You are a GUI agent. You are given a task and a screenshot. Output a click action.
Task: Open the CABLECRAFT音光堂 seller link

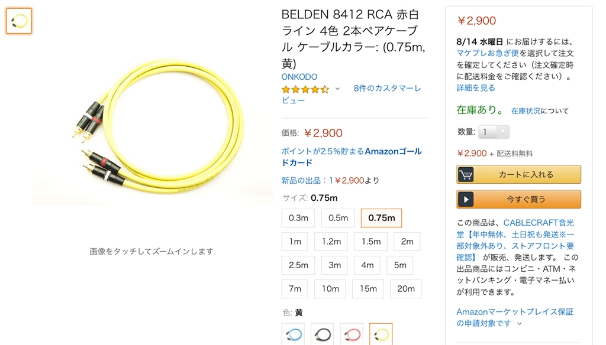coord(539,223)
